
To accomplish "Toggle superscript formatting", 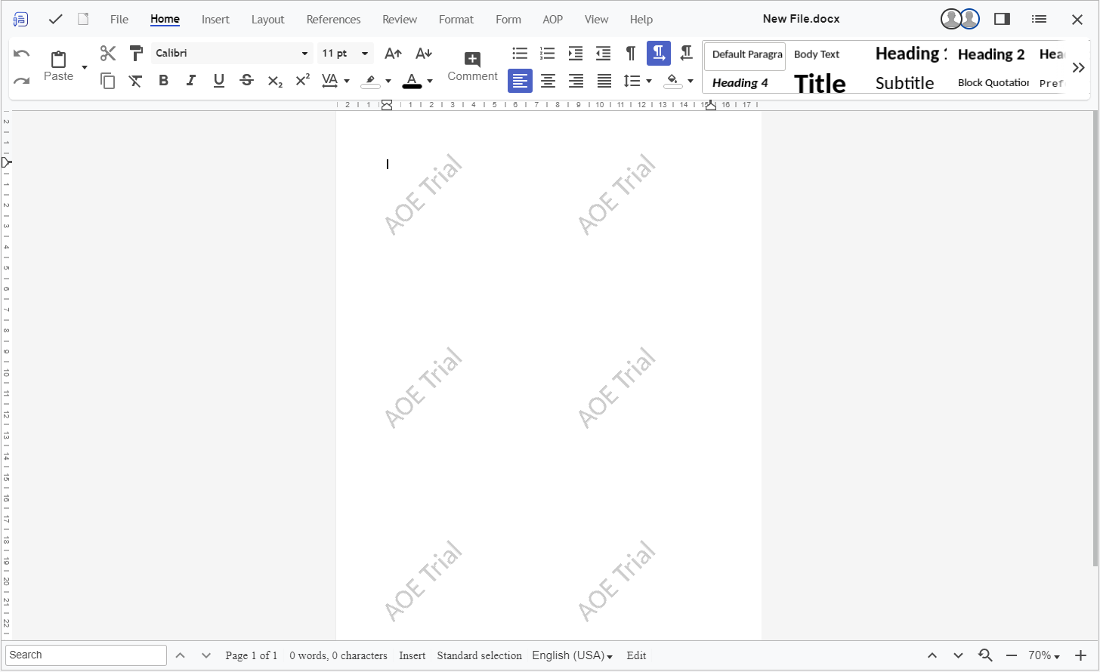I will pyautogui.click(x=302, y=80).
